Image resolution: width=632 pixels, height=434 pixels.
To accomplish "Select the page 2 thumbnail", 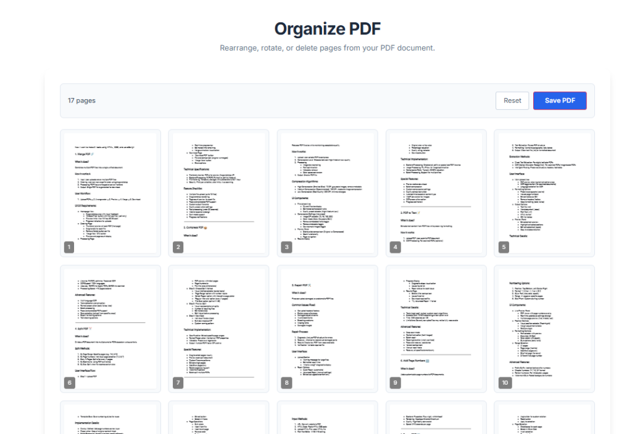I will pyautogui.click(x=218, y=192).
